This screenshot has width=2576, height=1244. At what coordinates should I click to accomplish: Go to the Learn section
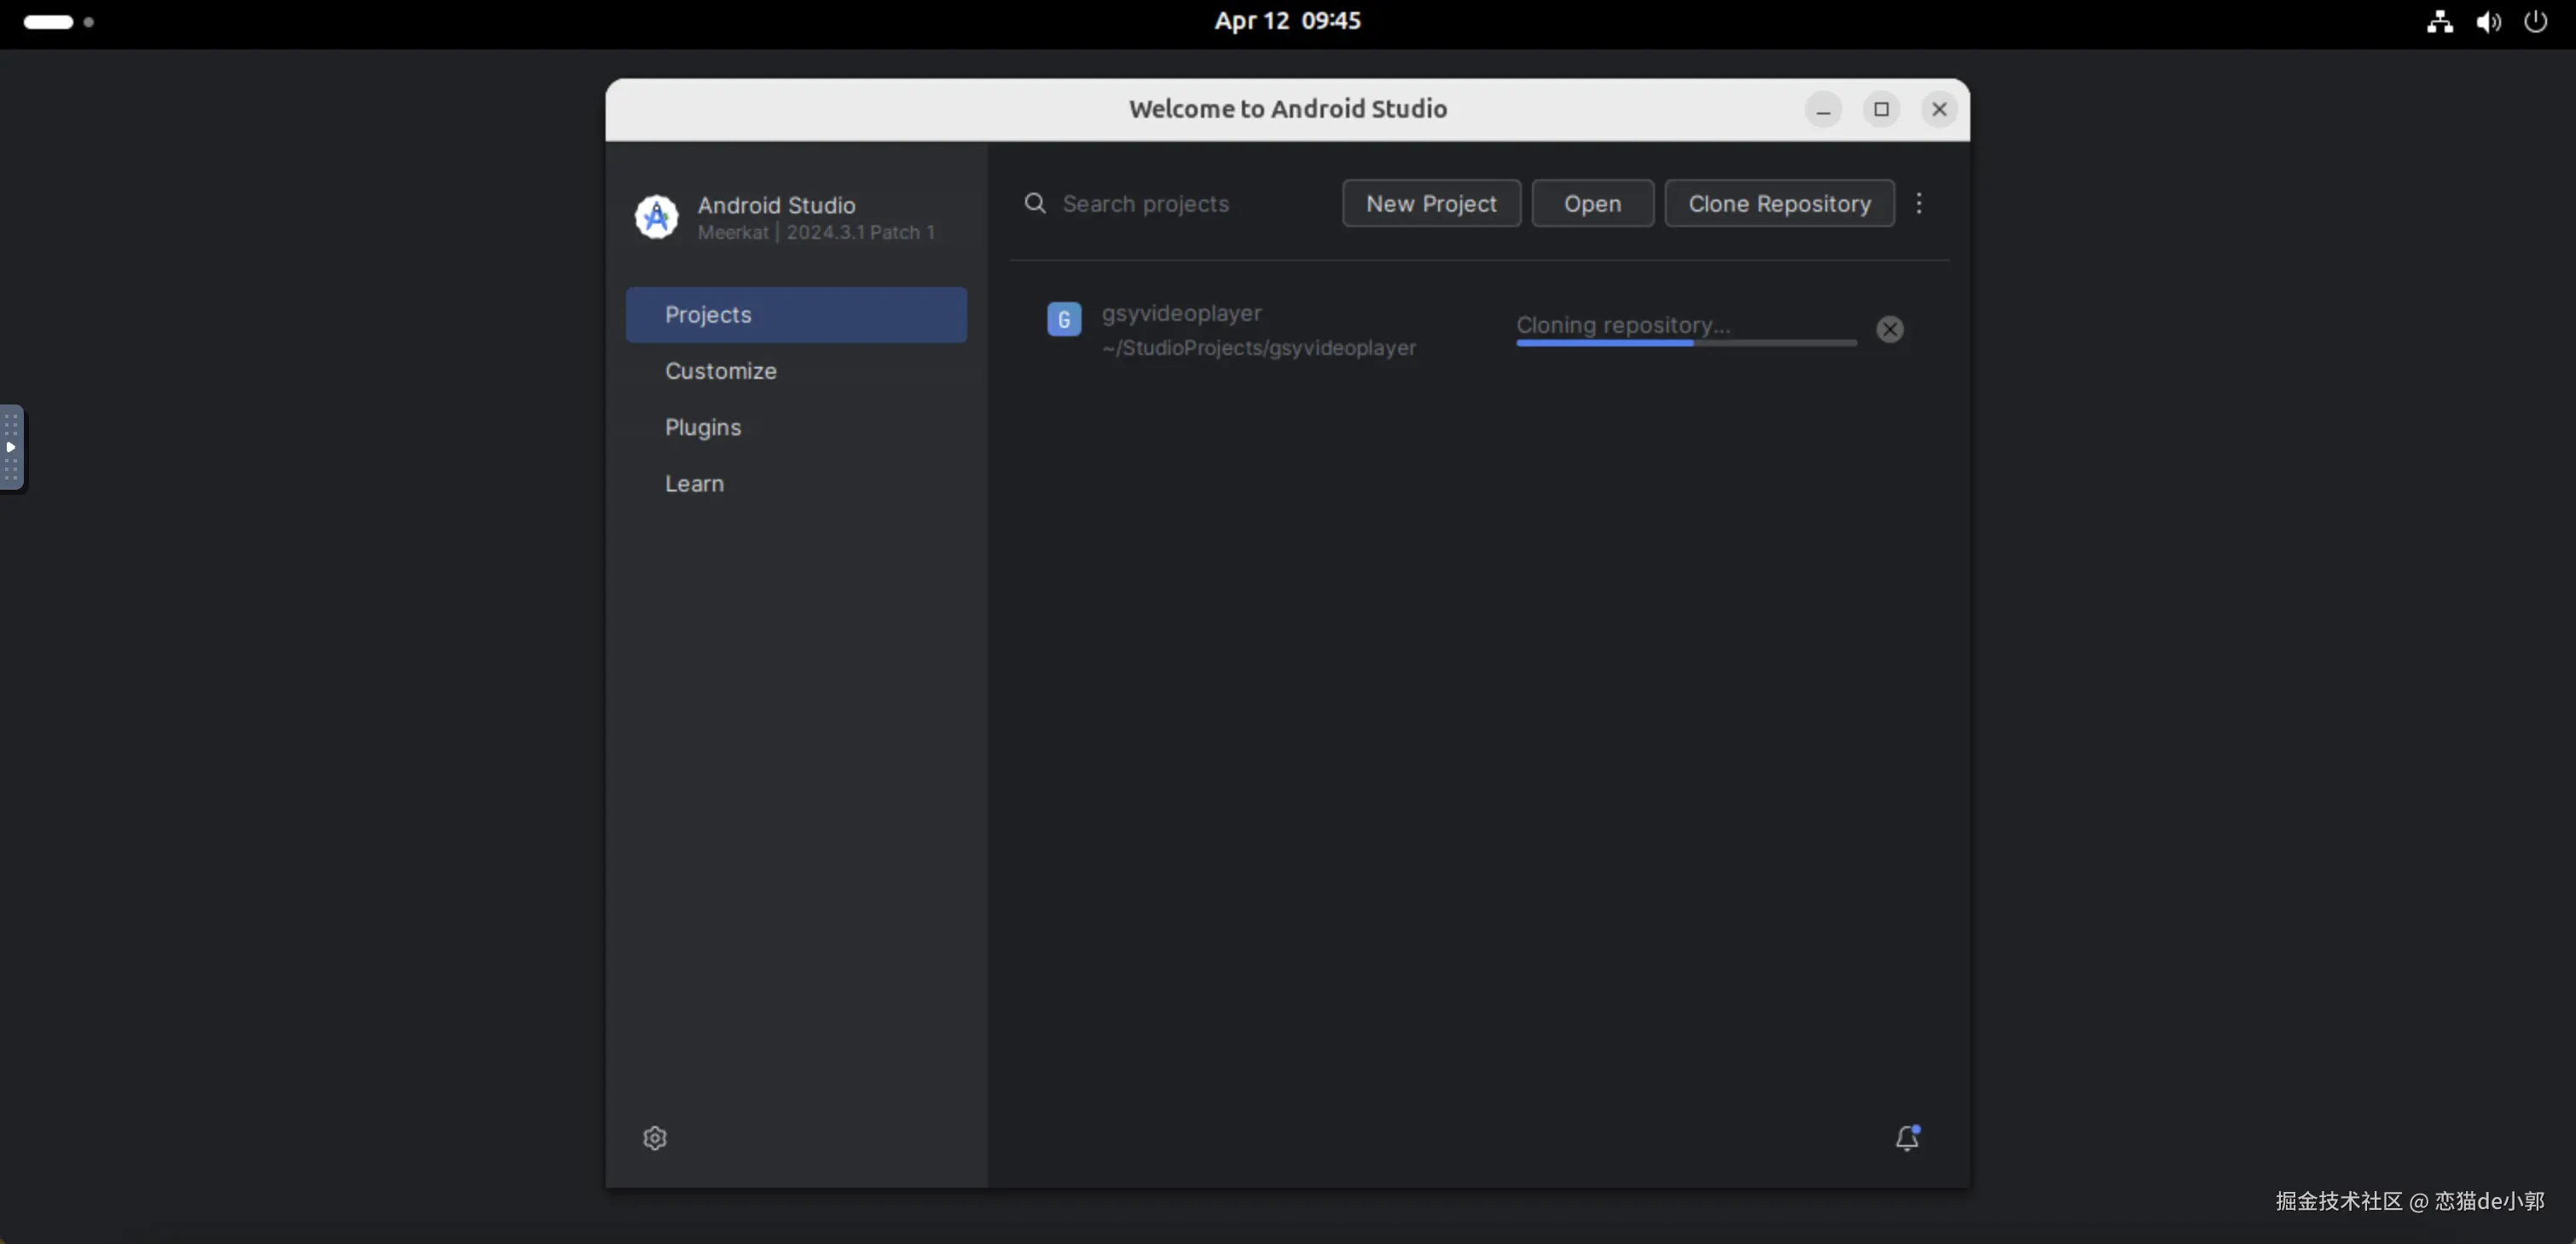pyautogui.click(x=694, y=483)
